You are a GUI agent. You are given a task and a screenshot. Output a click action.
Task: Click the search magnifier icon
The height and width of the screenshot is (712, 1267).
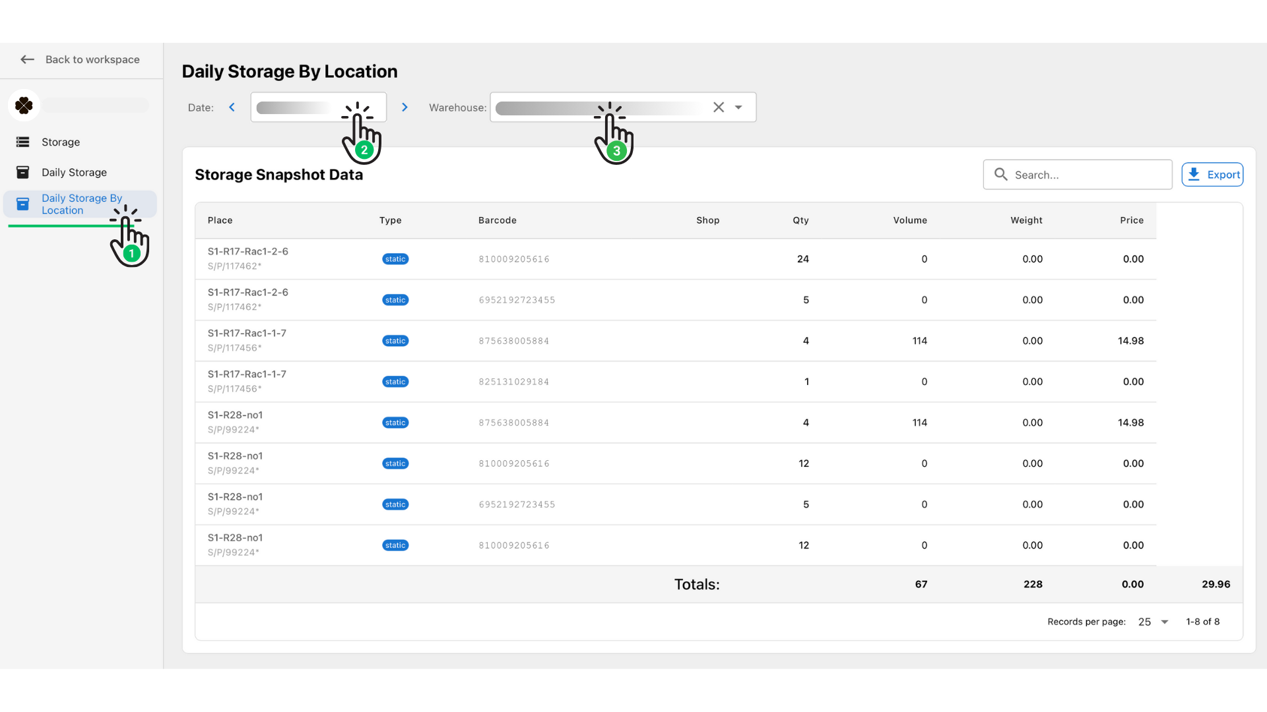coord(1000,174)
